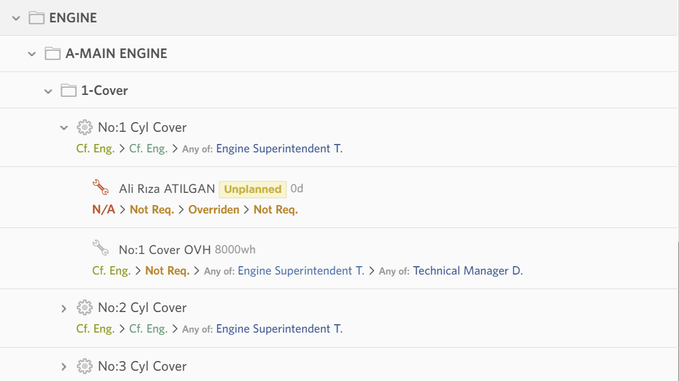Click the gray wrench icon for No:1 Cover OVH

(101, 249)
